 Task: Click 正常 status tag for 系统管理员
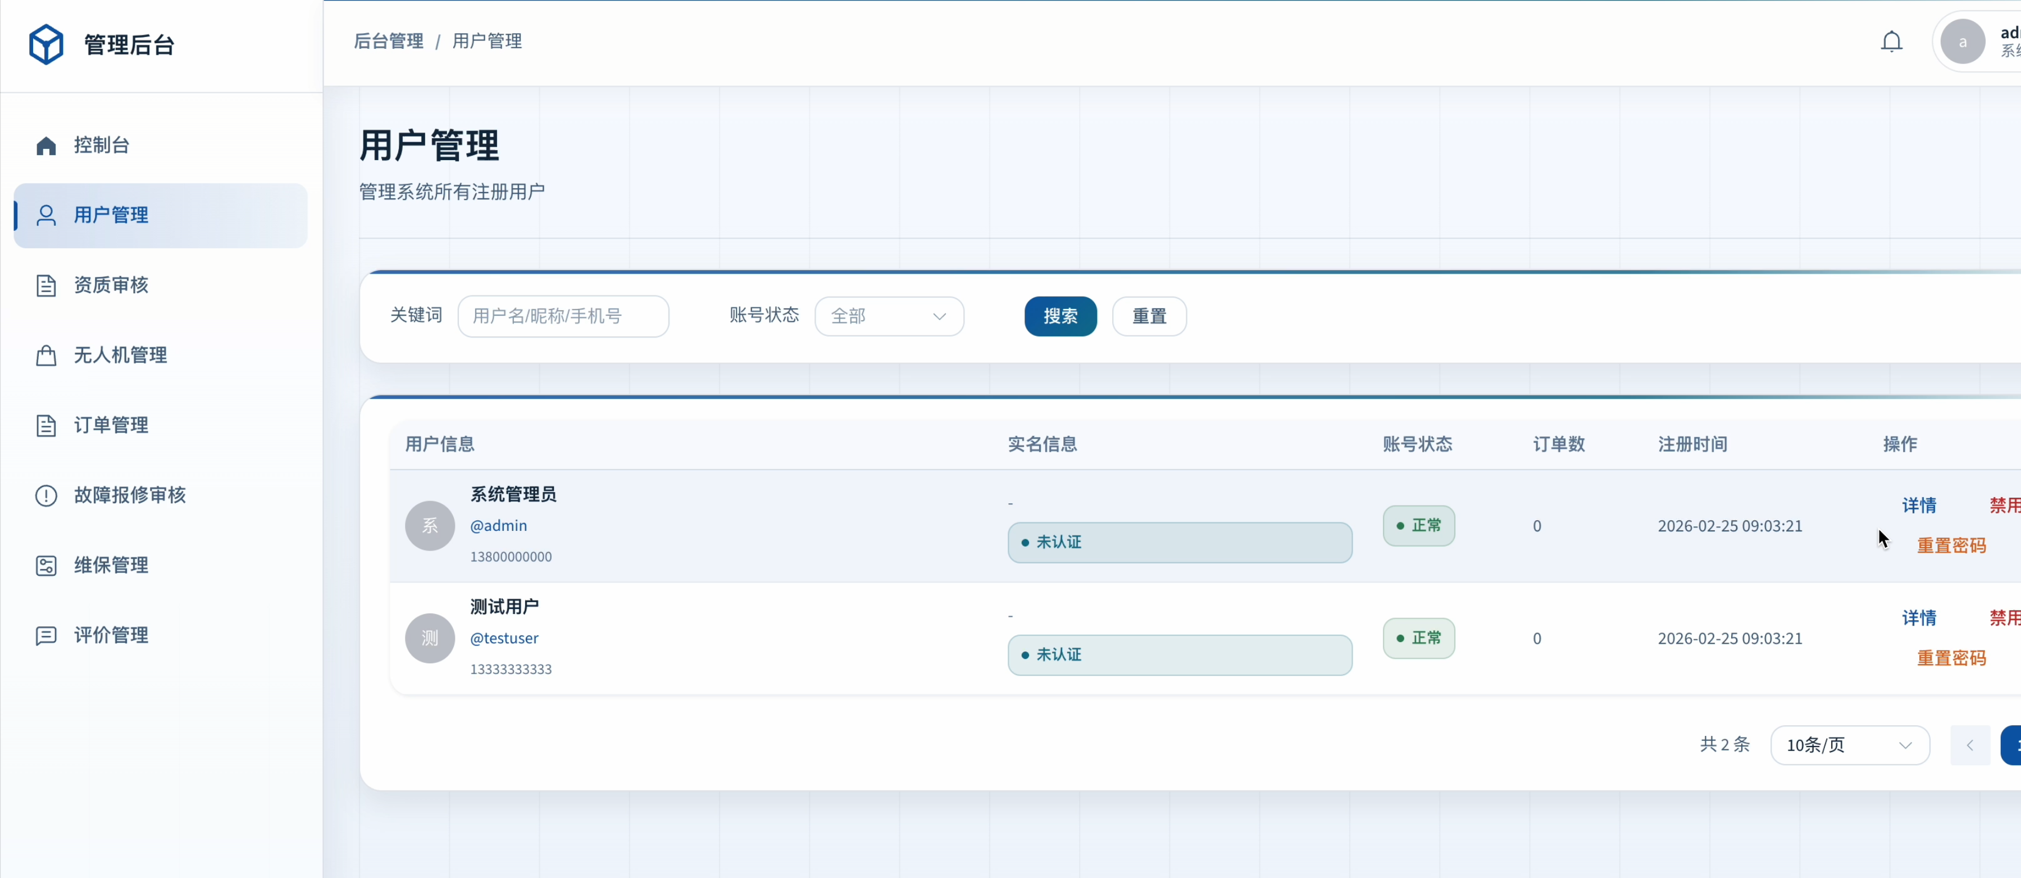(x=1418, y=526)
